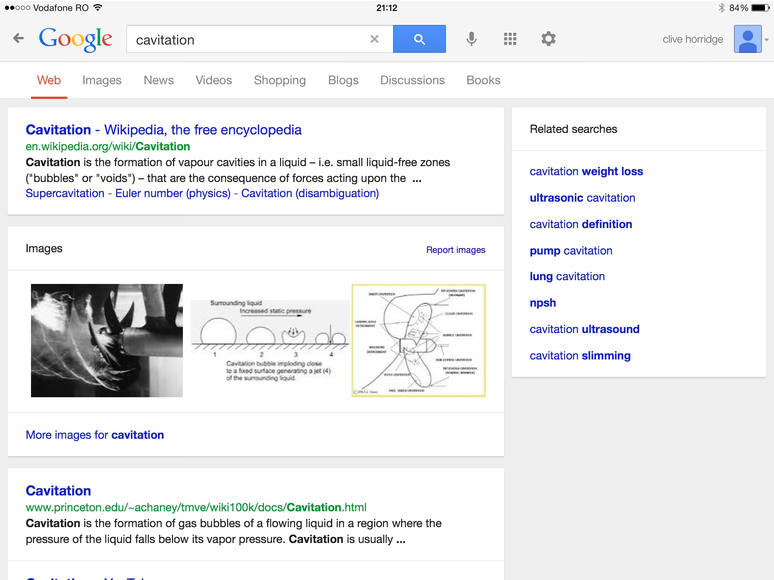Open the Google logo homepage
This screenshot has width=774, height=580.
(x=76, y=39)
